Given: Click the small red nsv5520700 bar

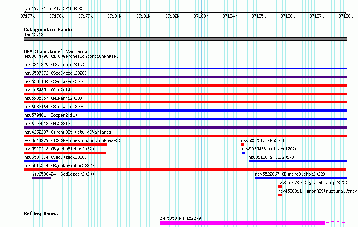Looking at the screenshot, I should click(x=280, y=186).
